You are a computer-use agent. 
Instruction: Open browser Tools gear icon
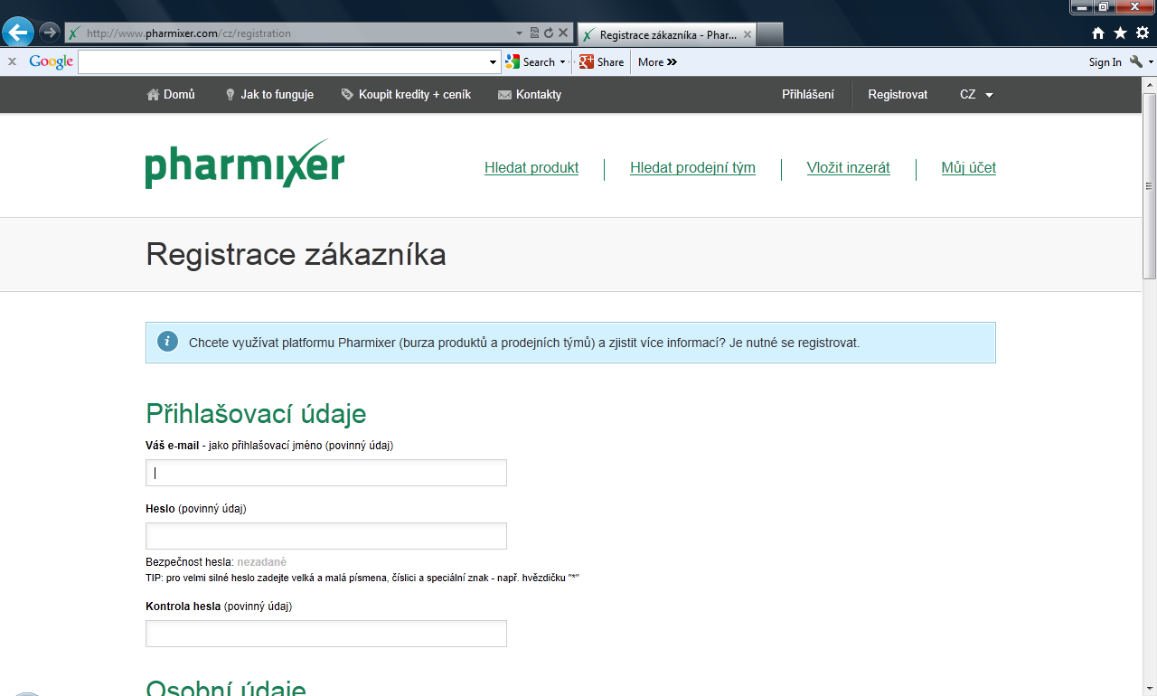pyautogui.click(x=1143, y=33)
